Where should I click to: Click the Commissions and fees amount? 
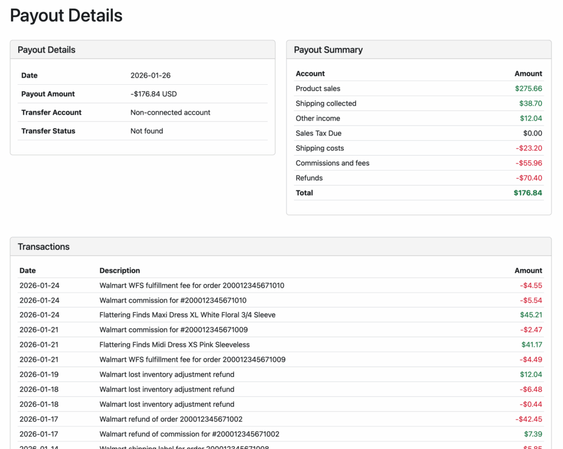click(x=528, y=163)
